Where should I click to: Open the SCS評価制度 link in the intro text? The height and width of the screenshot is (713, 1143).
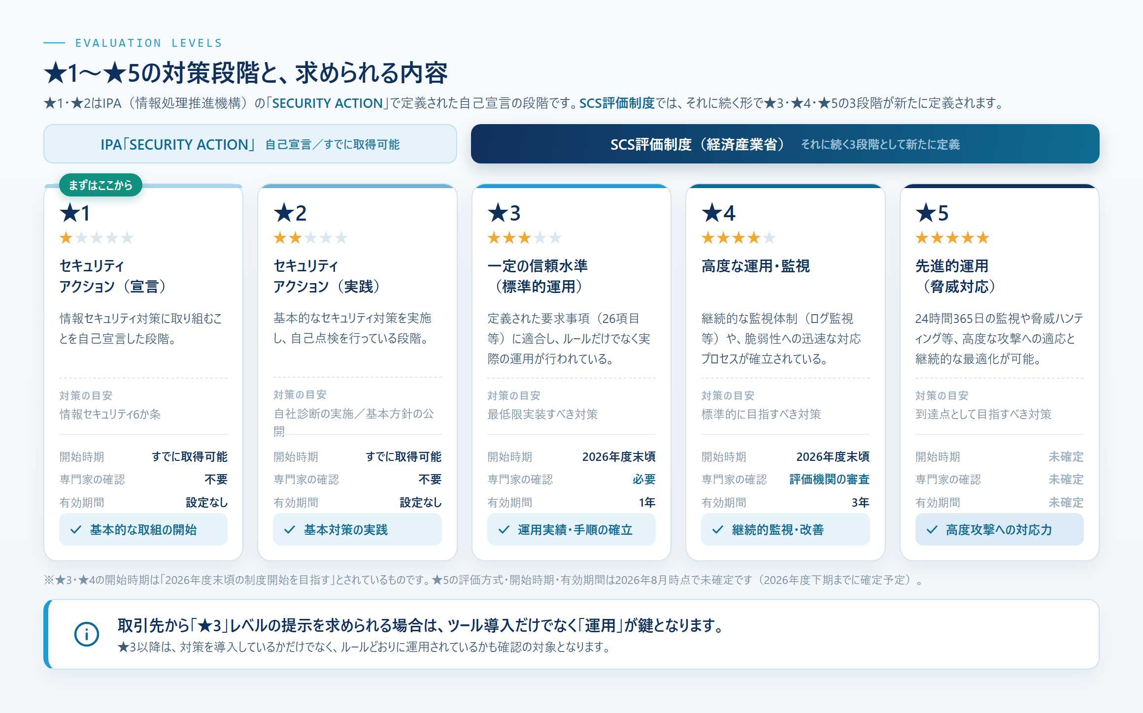617,103
